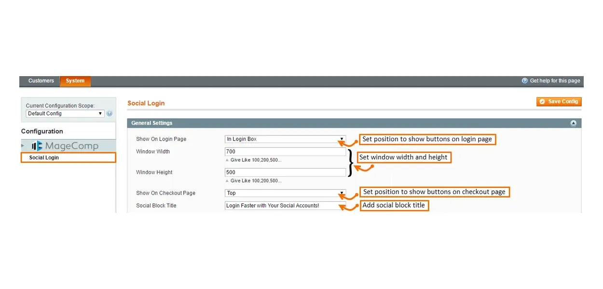The height and width of the screenshot is (289, 603).
Task: Expand the MageComp section arrow
Action: pyautogui.click(x=23, y=145)
